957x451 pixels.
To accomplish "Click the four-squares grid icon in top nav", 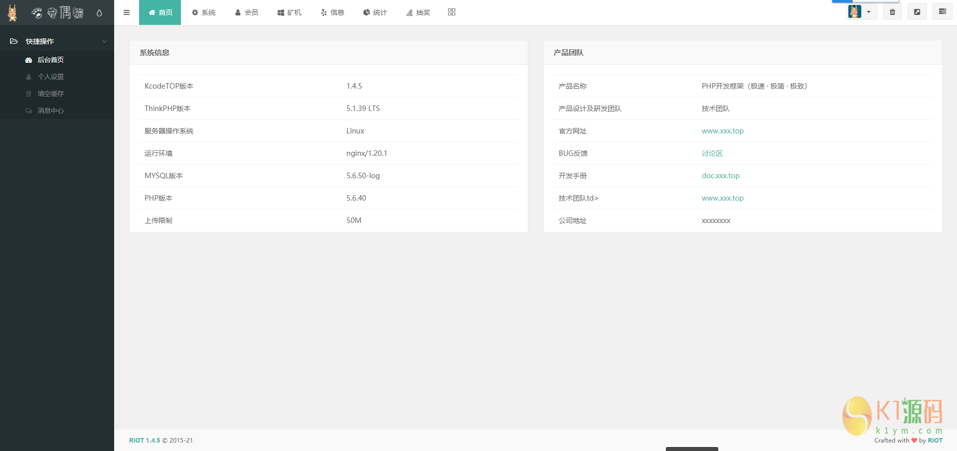I will (x=452, y=12).
